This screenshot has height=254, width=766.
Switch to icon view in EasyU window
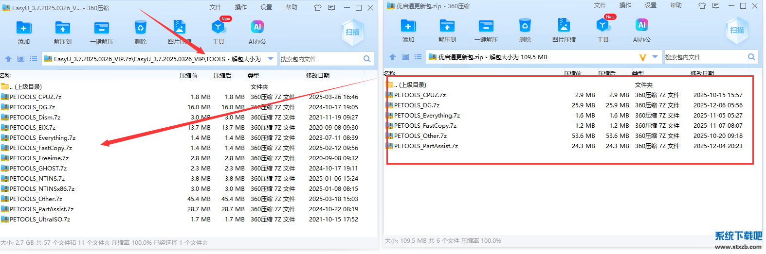[x=21, y=59]
